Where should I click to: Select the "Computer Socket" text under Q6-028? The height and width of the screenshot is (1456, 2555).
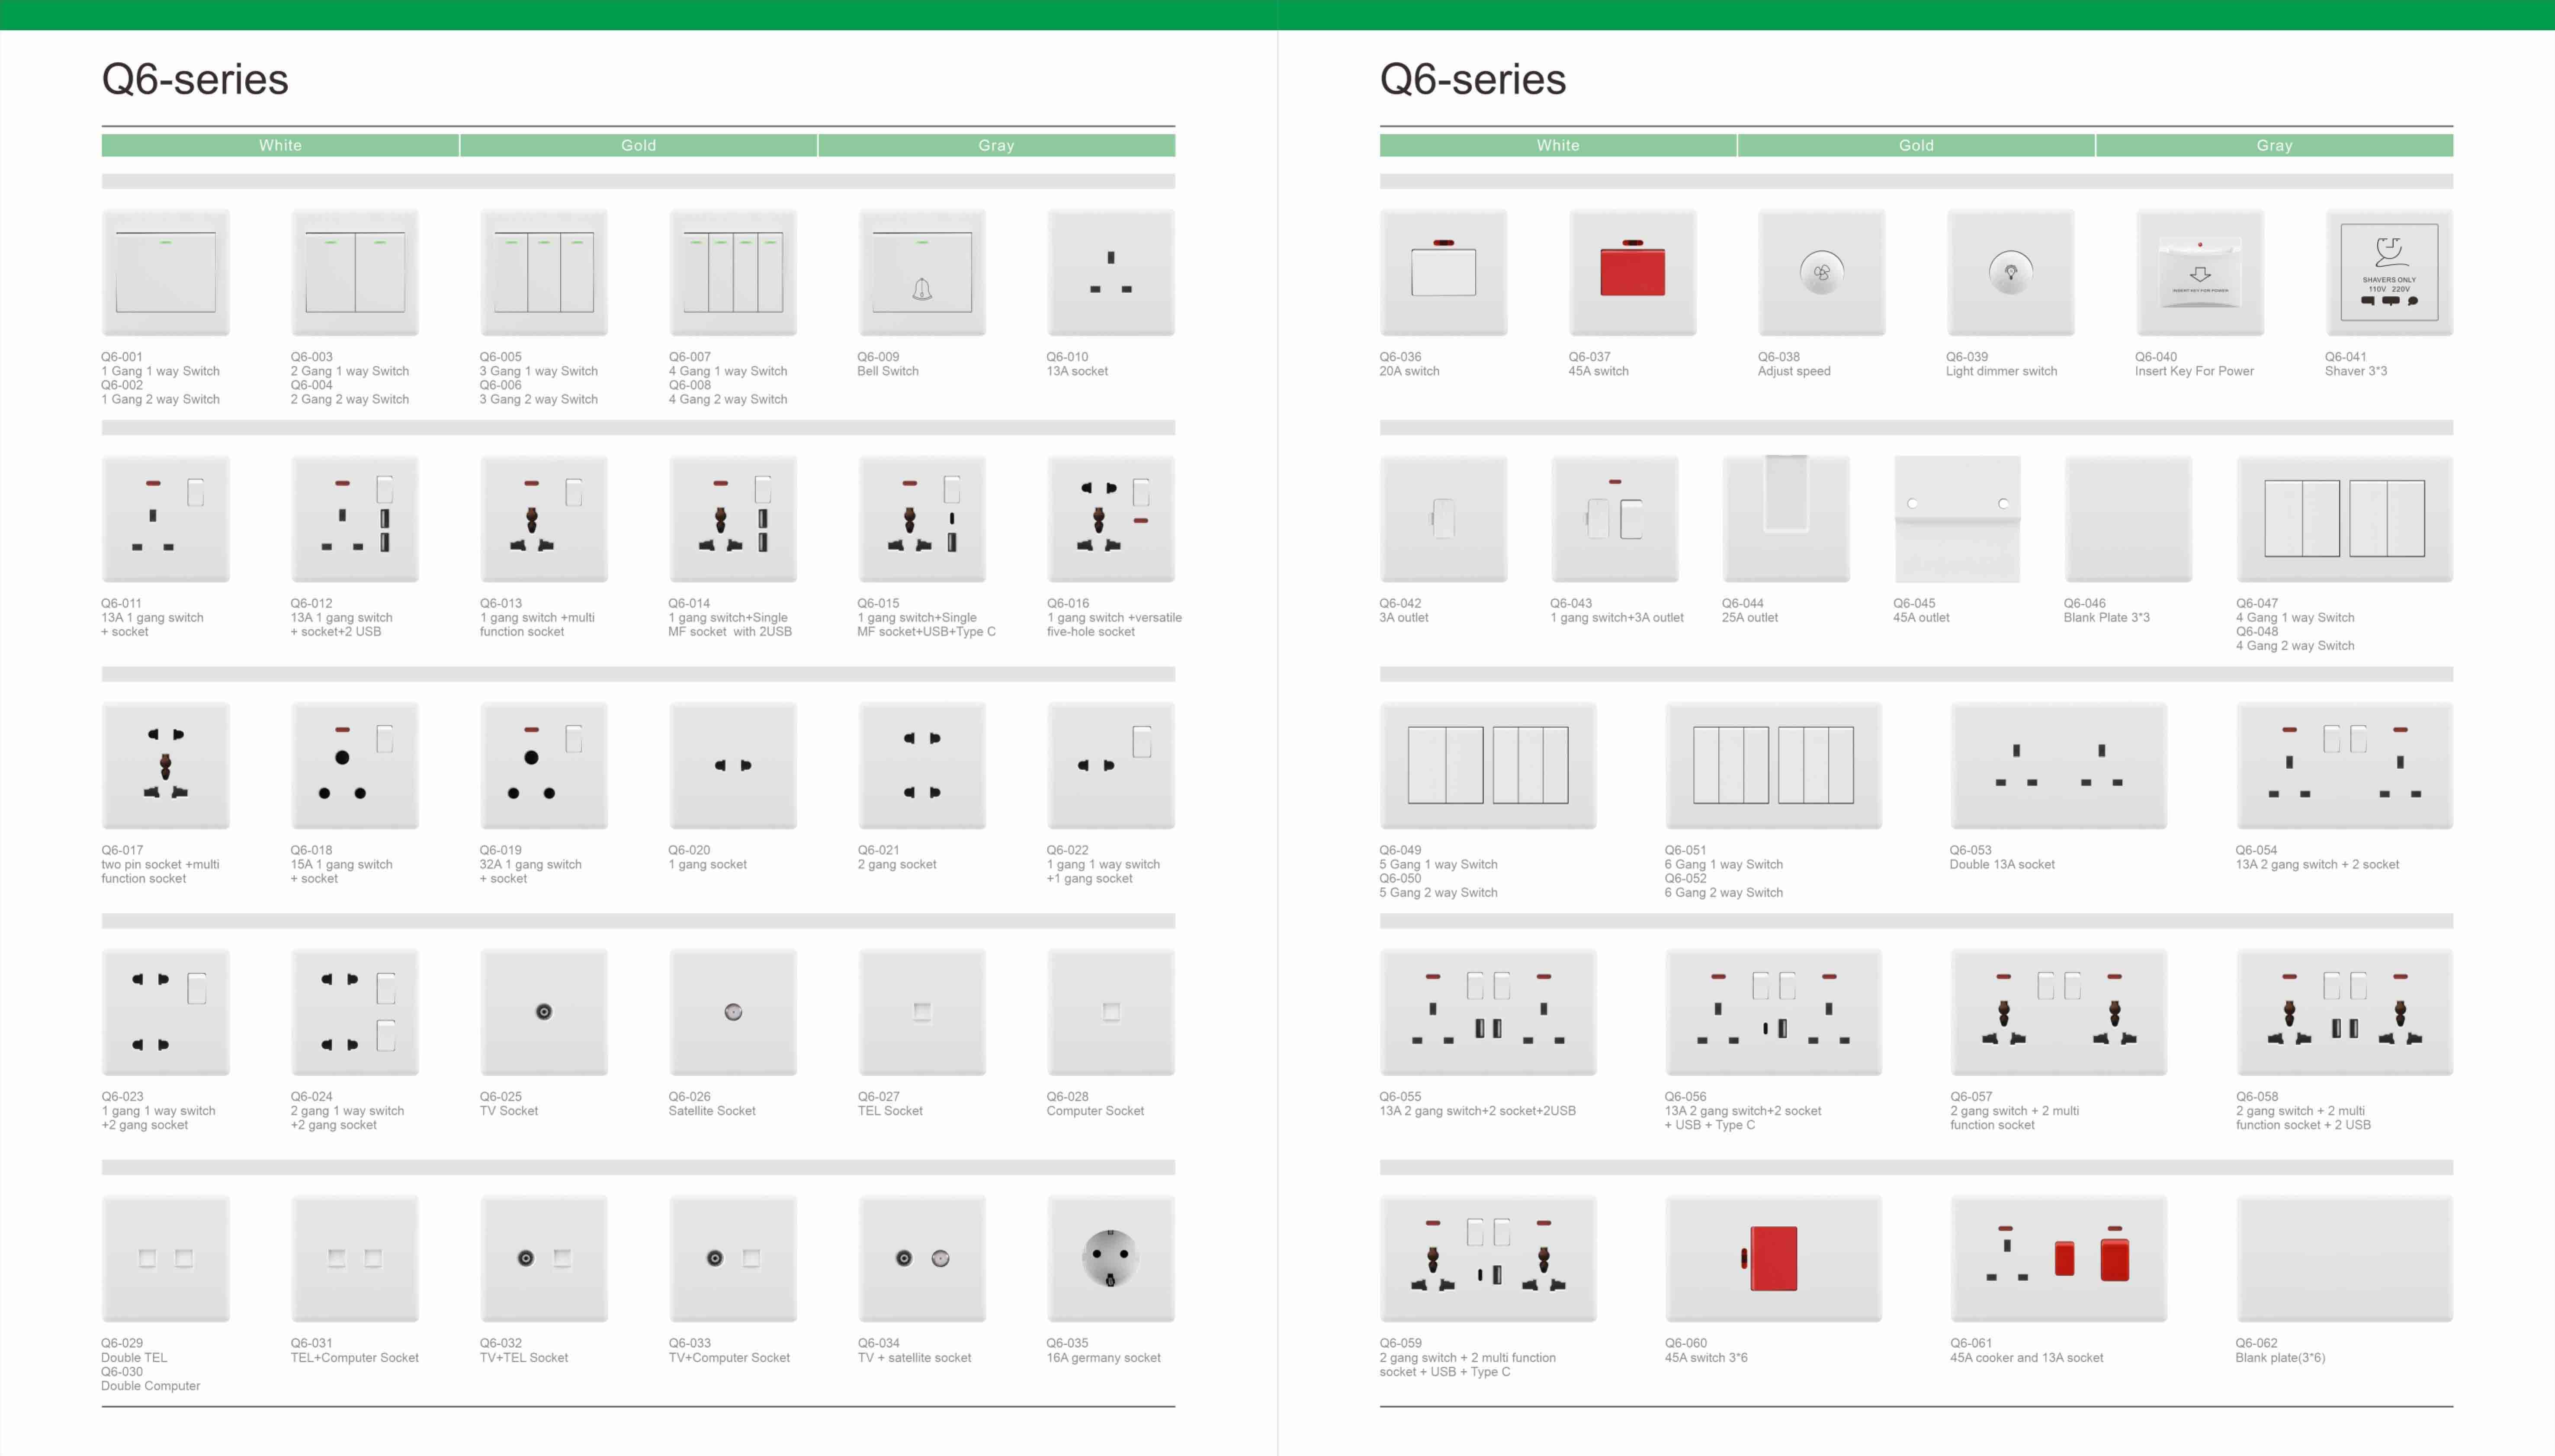[x=1095, y=1111]
